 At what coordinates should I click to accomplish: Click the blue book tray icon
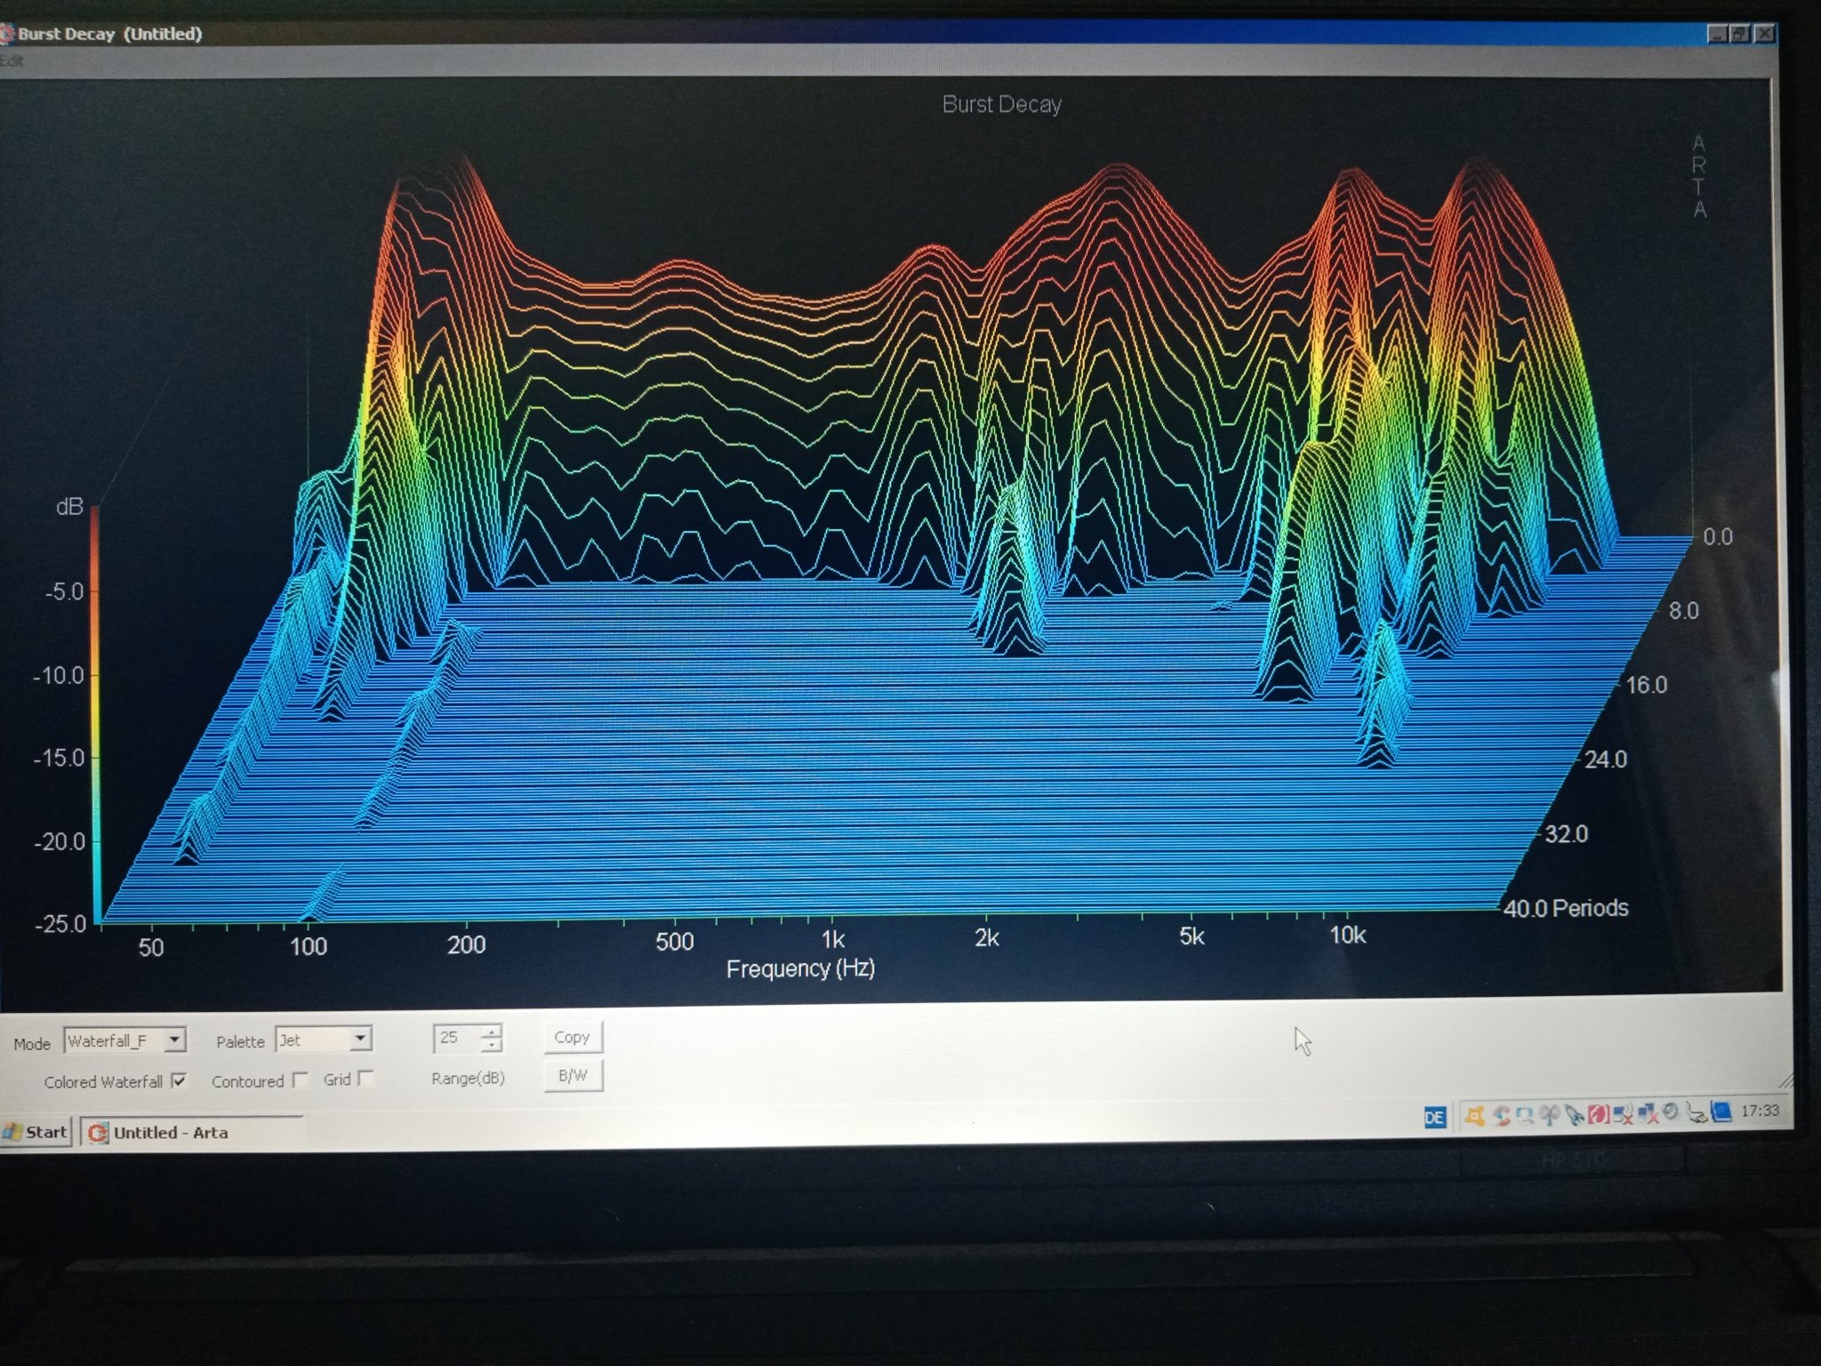pos(1721,1112)
